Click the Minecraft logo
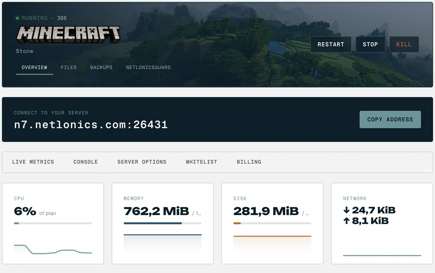Image resolution: width=435 pixels, height=273 pixels. [68, 34]
